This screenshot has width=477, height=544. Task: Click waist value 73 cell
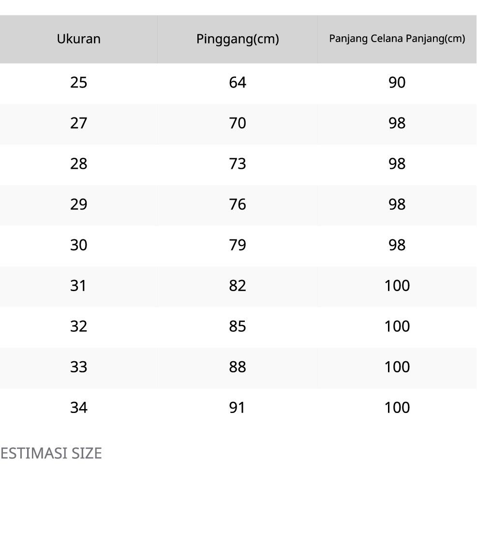tap(238, 164)
